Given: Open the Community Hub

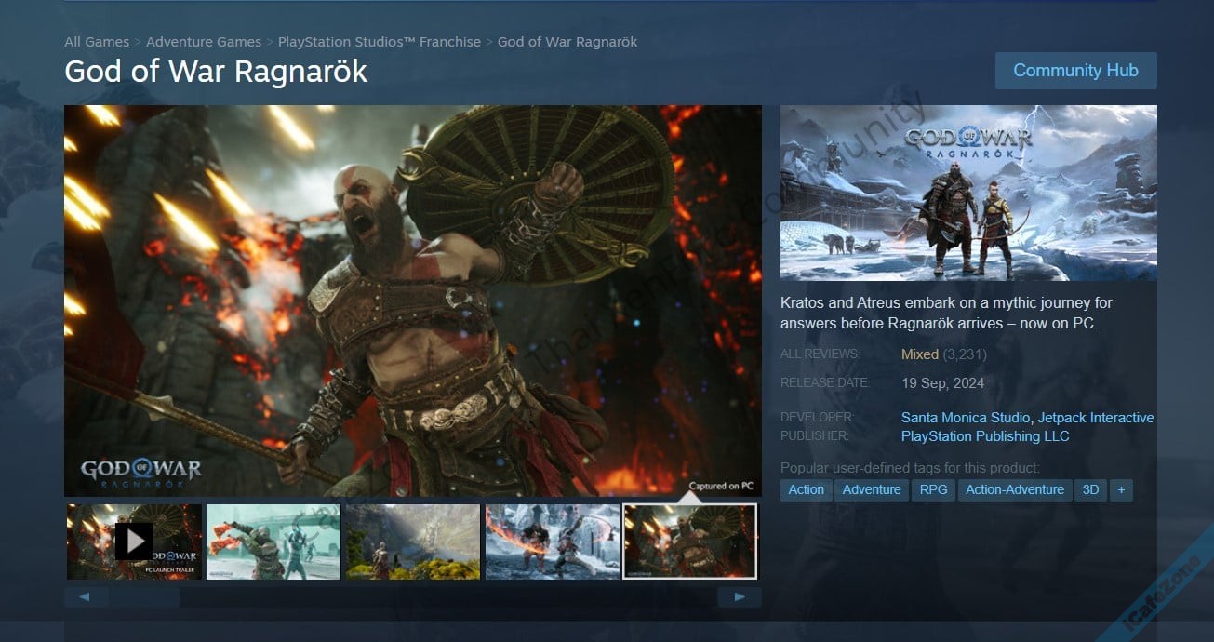Looking at the screenshot, I should [x=1075, y=71].
